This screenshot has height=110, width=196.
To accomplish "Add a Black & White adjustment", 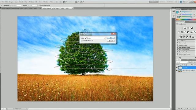I will tap(188, 32).
